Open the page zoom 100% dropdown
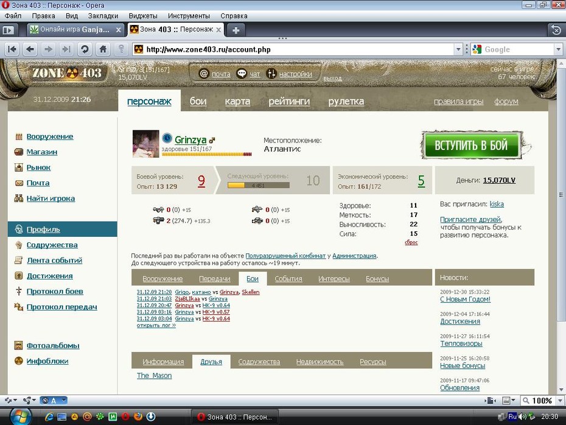566x425 pixels. [x=561, y=401]
